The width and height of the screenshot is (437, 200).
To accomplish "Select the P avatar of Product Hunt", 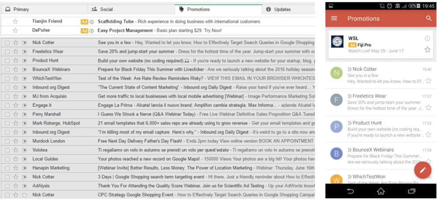I will click(336, 127).
